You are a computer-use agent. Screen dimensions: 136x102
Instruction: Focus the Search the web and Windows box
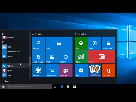tap(29, 86)
